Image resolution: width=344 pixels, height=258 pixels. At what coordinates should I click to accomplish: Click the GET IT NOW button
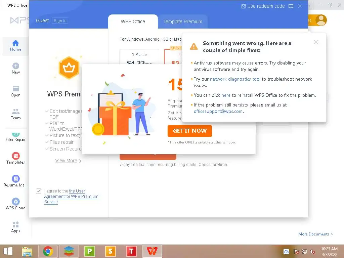pos(190,131)
